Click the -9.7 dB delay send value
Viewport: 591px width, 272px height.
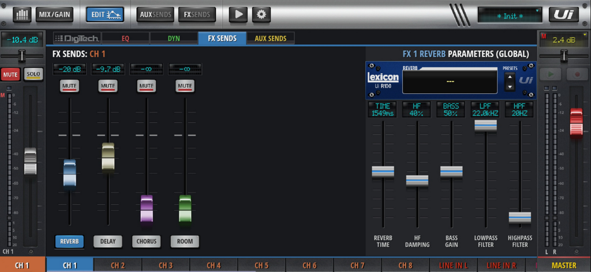tap(108, 69)
